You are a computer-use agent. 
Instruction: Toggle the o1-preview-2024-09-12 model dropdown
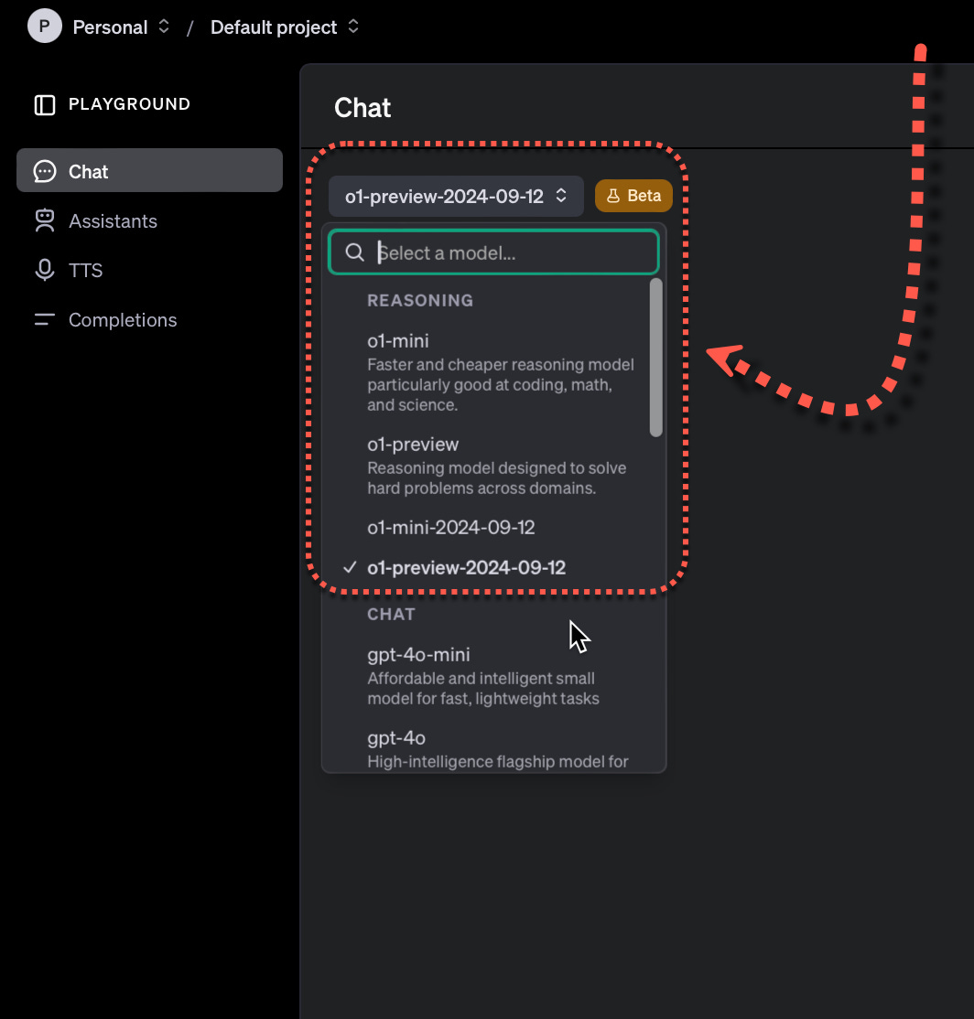(456, 197)
